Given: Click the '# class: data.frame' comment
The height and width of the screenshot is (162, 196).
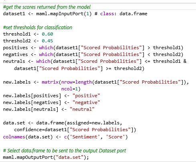Looking at the screenshot, I should click(121, 14).
